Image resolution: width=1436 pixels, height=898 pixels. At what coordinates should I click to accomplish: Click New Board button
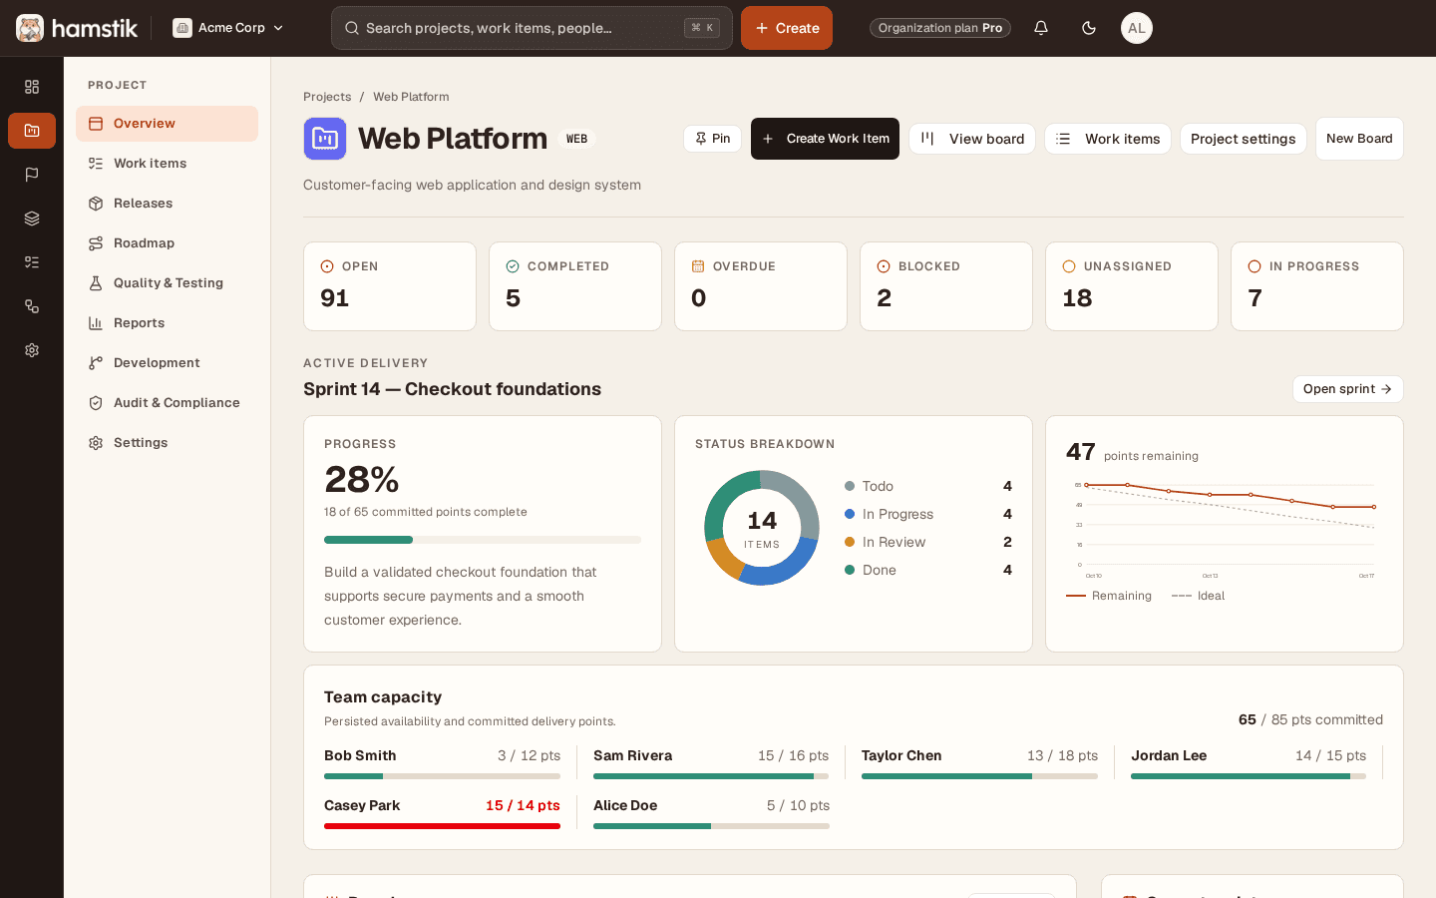(x=1359, y=139)
